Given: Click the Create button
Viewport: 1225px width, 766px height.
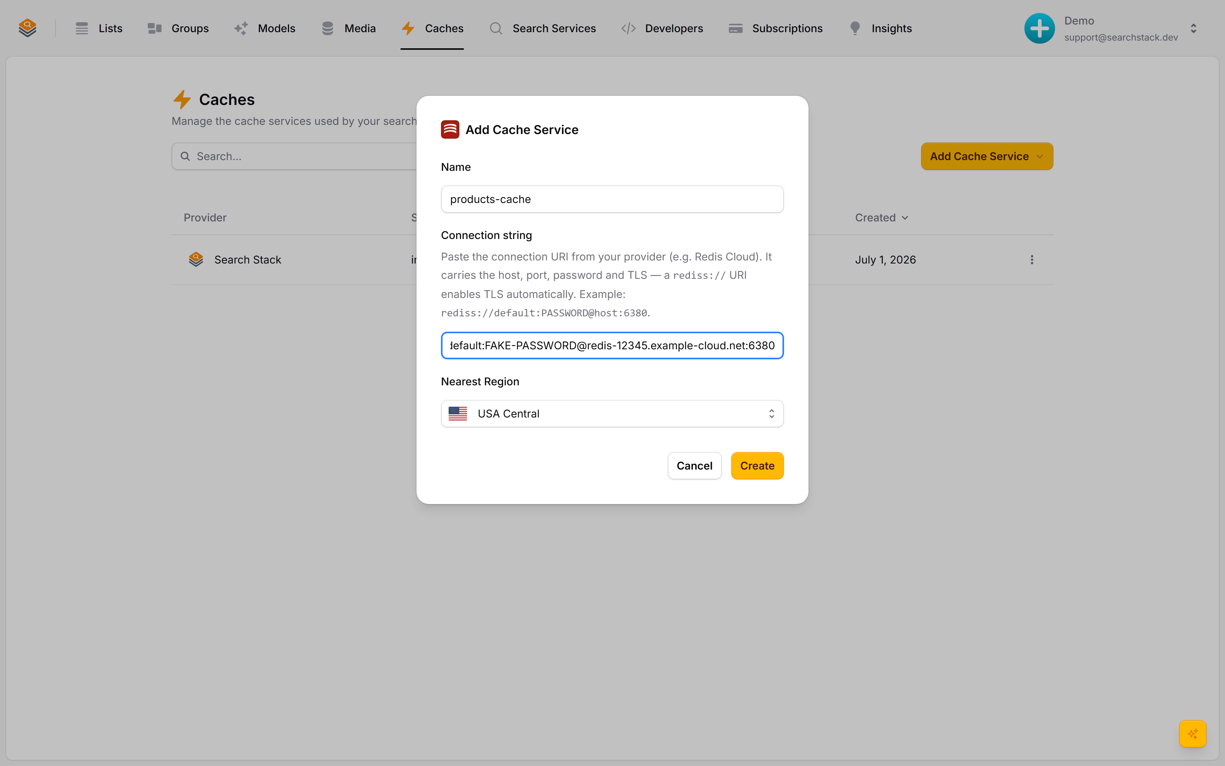Looking at the screenshot, I should click(757, 466).
